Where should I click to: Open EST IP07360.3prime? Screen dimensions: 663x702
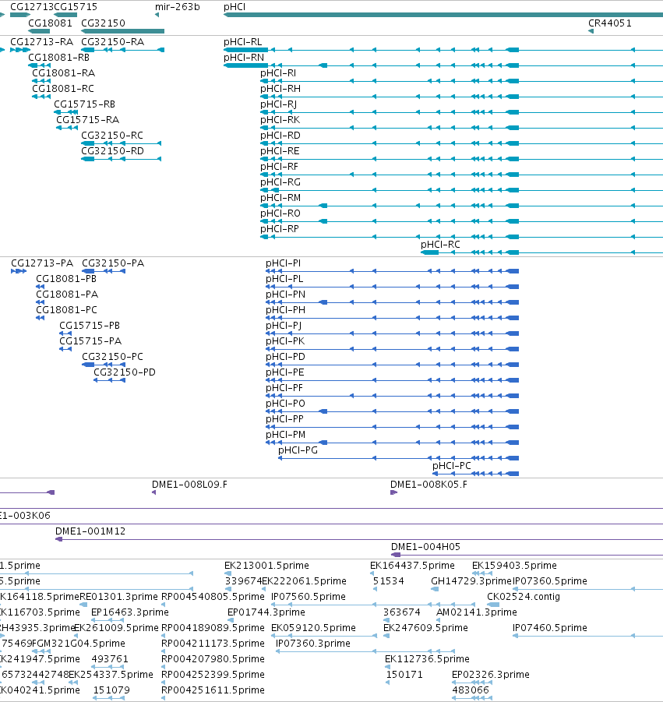click(x=313, y=644)
